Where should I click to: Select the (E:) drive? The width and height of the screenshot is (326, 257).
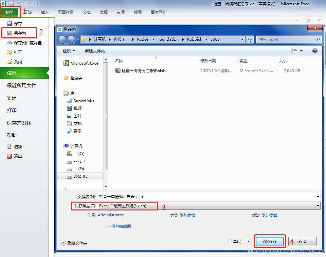[76, 169]
